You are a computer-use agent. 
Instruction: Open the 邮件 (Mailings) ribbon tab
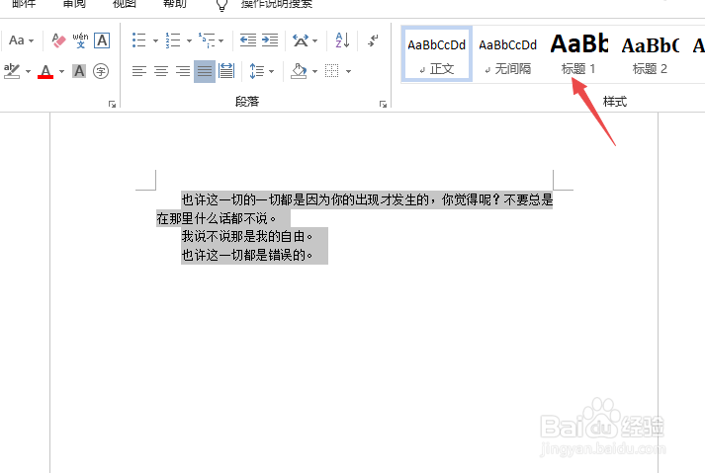pos(24,4)
